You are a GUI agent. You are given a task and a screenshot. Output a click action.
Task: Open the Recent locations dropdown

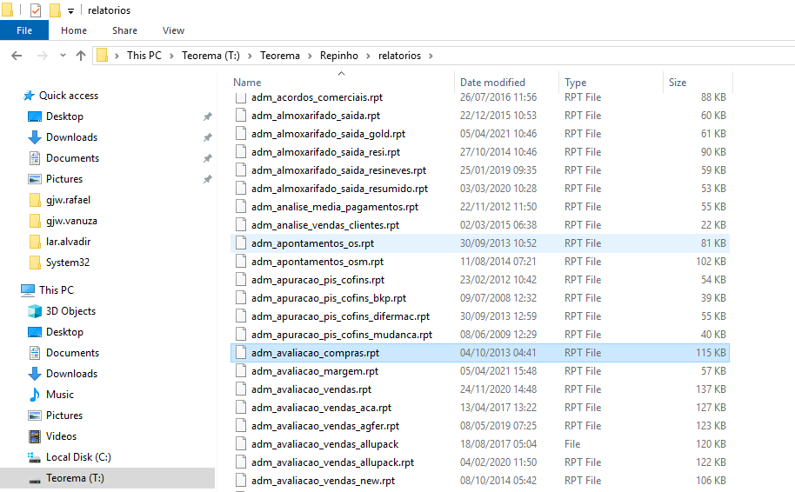click(63, 56)
